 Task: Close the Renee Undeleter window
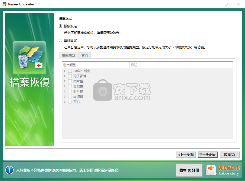[239, 4]
